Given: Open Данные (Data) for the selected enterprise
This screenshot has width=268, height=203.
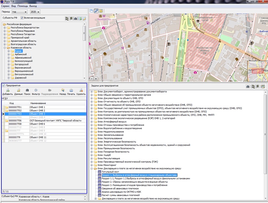Looking at the screenshot, I should click(x=19, y=90).
